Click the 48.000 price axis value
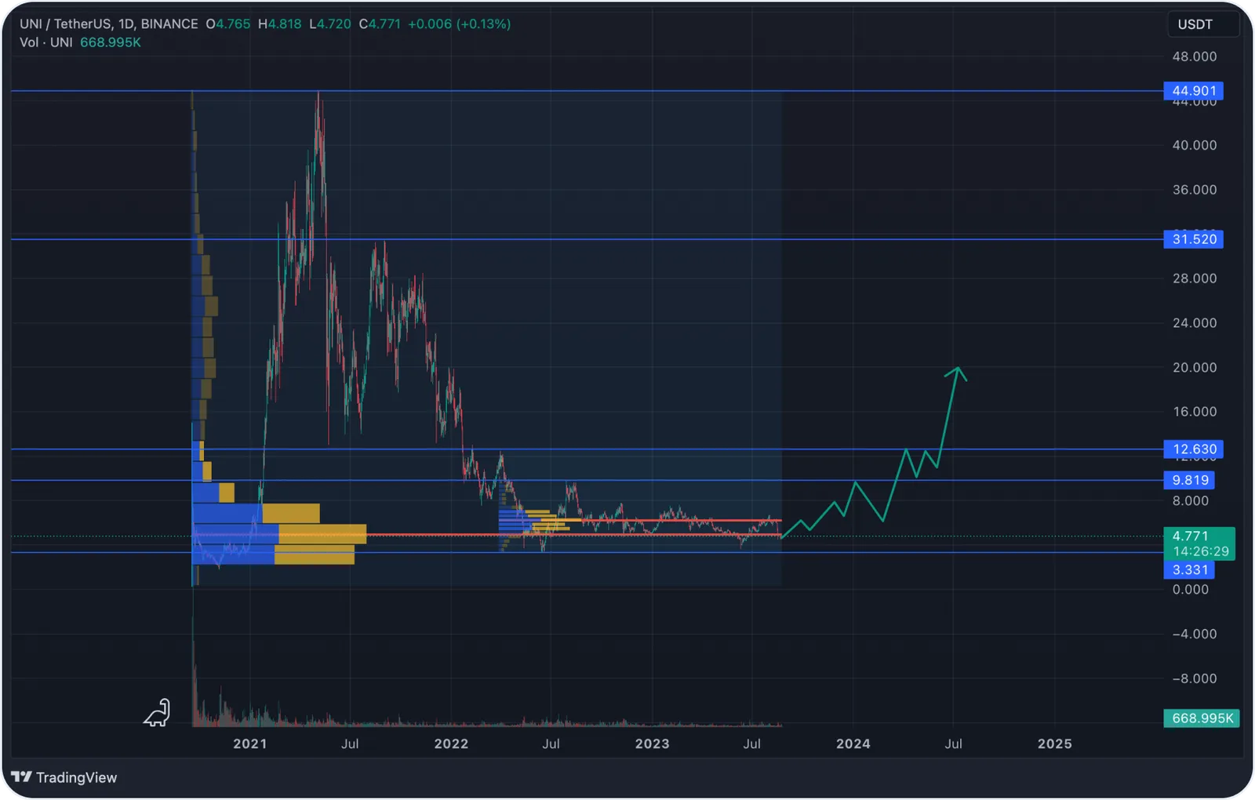This screenshot has height=800, width=1255. [1195, 56]
